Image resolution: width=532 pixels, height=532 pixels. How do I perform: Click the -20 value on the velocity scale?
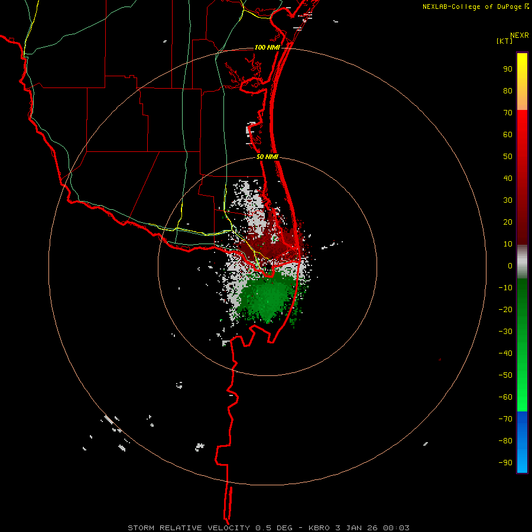[x=505, y=310]
